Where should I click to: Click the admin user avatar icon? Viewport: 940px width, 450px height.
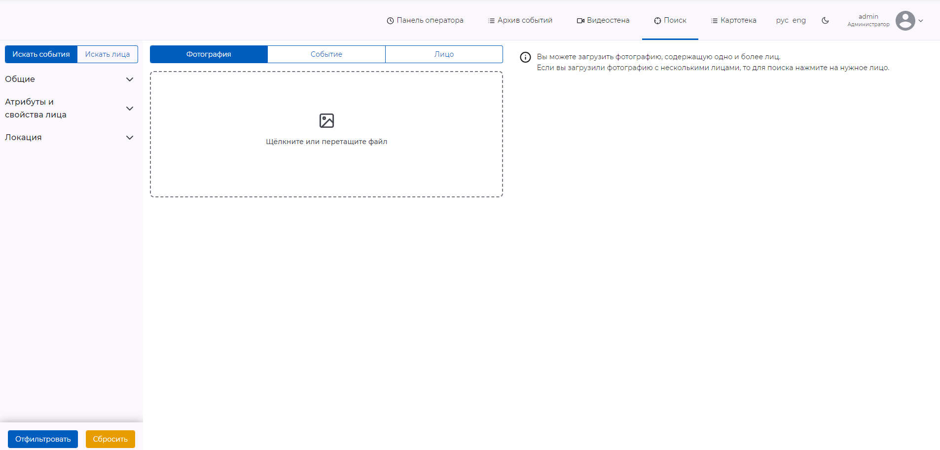tap(905, 21)
